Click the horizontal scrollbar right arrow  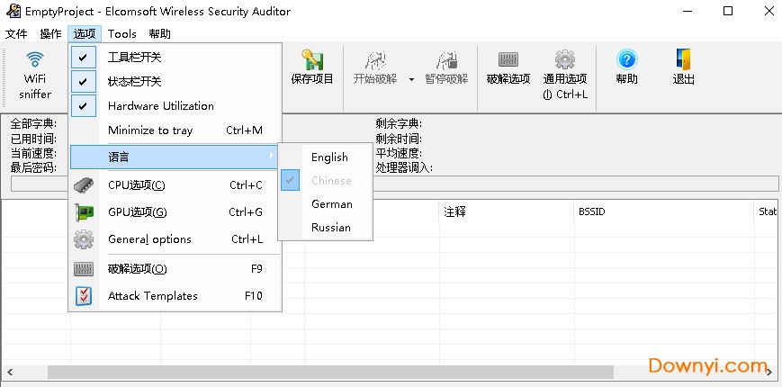click(771, 372)
